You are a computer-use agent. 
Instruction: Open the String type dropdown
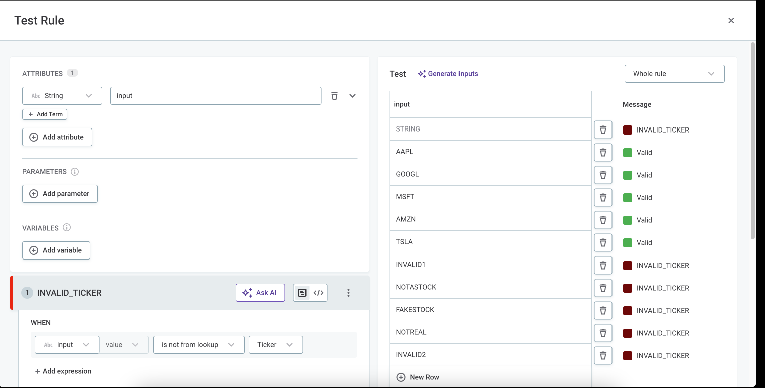point(62,96)
